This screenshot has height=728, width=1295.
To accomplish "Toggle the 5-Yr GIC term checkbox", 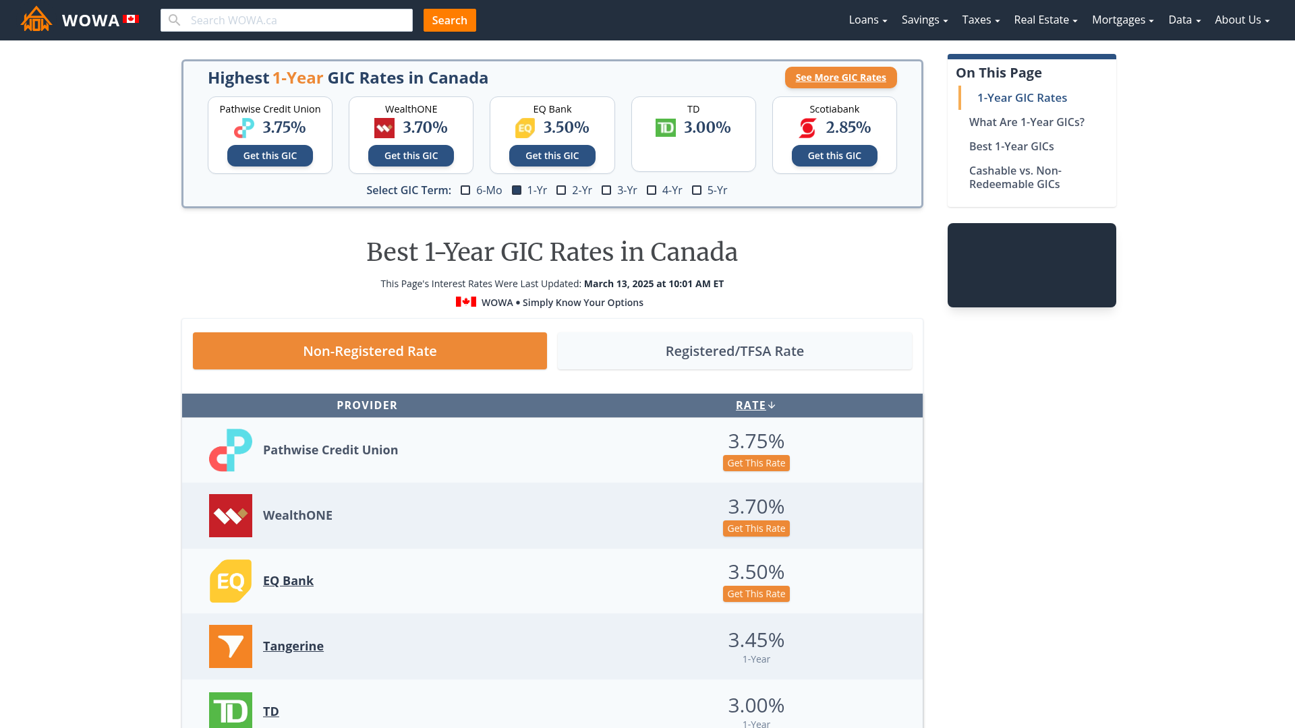I will pyautogui.click(x=697, y=189).
